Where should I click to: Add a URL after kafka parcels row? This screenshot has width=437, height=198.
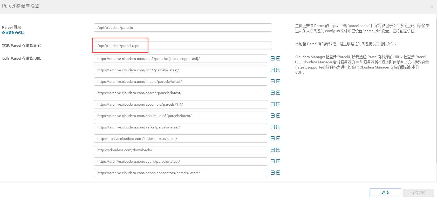278,127
